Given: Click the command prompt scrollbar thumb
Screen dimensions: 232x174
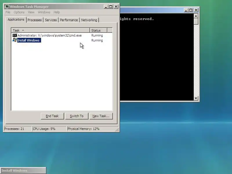Looking at the screenshot, I should [x=196, y=21].
